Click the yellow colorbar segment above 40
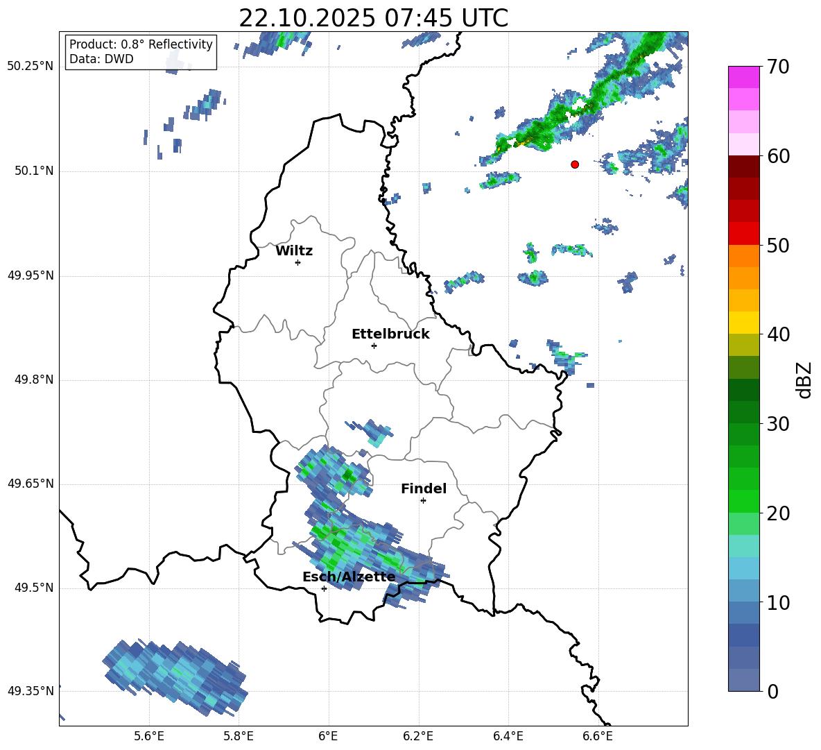821x750 pixels. [x=743, y=322]
